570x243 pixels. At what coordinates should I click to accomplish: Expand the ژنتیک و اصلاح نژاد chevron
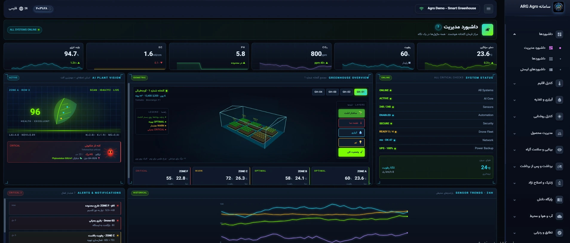point(514,183)
